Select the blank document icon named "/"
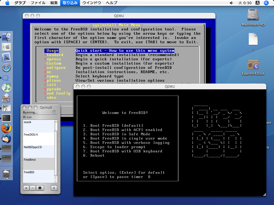274x205 pixels. pyautogui.click(x=253, y=42)
